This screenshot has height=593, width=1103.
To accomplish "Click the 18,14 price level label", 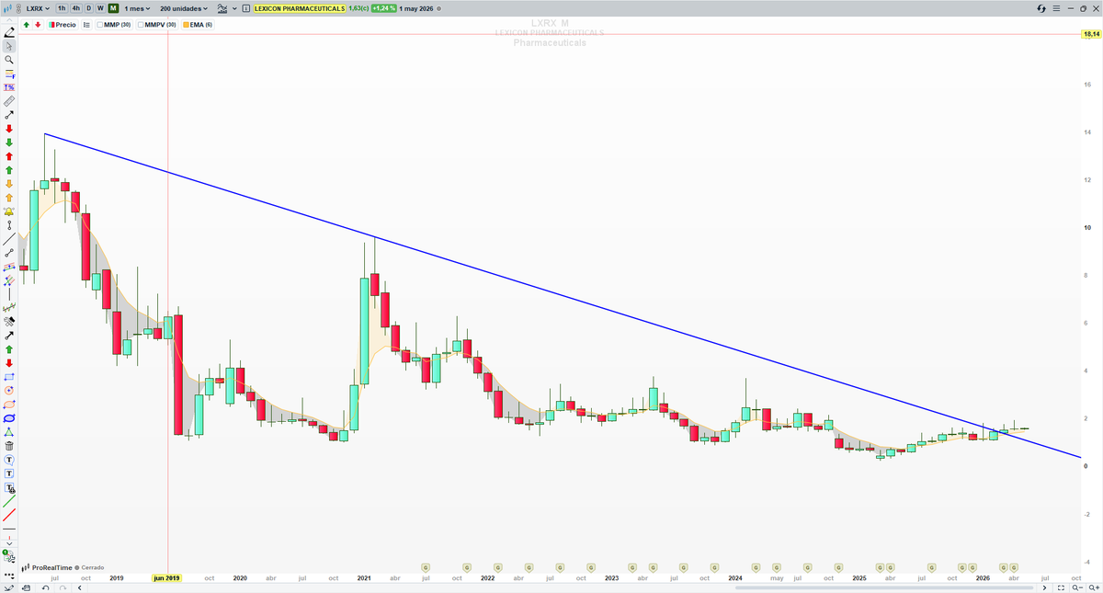I will click(x=1091, y=34).
